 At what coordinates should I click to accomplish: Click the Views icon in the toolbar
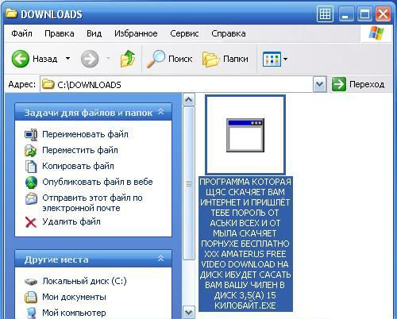pos(272,59)
